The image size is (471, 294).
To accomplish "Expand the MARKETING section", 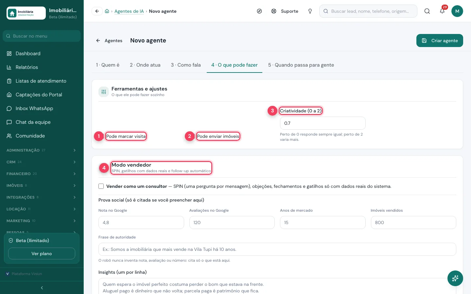I will (42, 221).
